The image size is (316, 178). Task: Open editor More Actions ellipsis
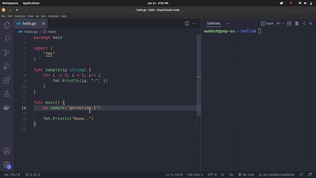tap(194, 23)
